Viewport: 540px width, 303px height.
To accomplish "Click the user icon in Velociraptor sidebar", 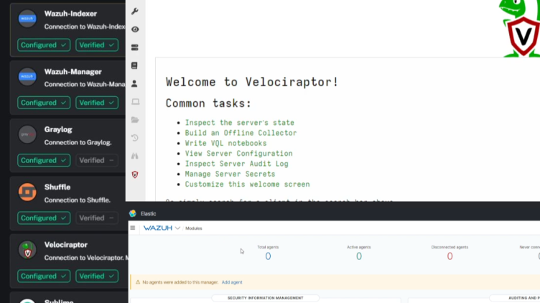I will (135, 84).
